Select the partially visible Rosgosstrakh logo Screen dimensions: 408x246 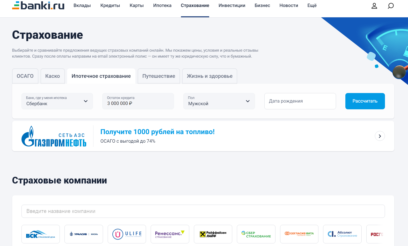point(376,234)
